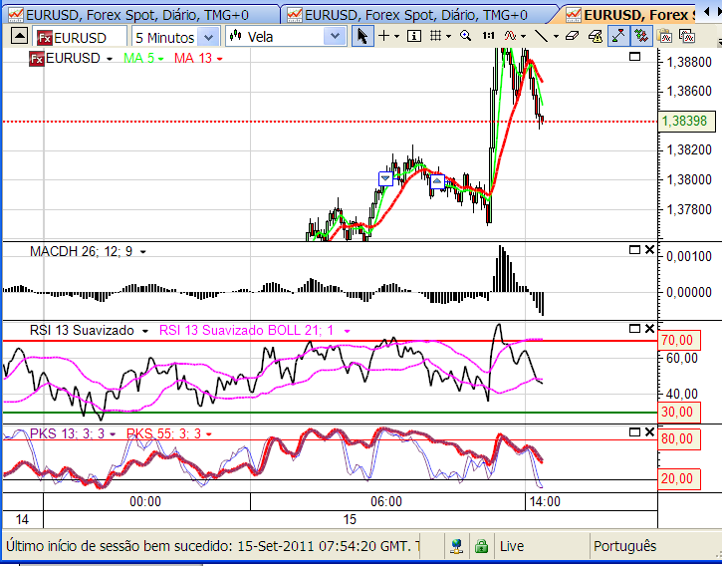Maximize the PKS indicator pane
The height and width of the screenshot is (566, 722).
coord(635,432)
